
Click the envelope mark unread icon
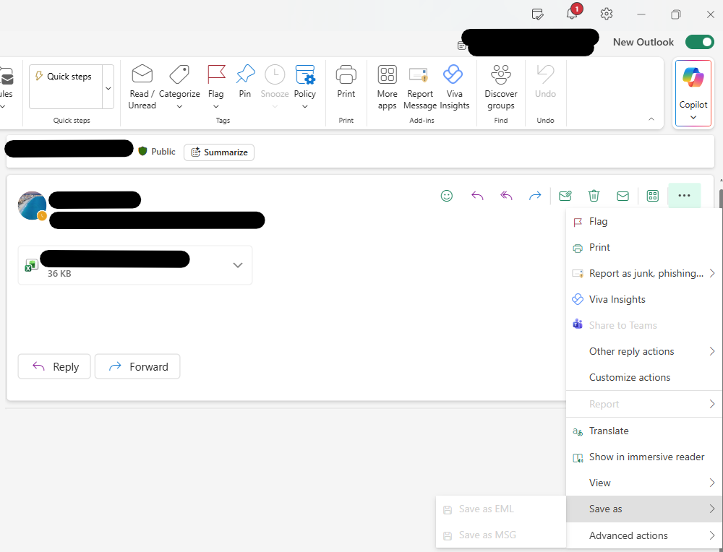tap(623, 196)
